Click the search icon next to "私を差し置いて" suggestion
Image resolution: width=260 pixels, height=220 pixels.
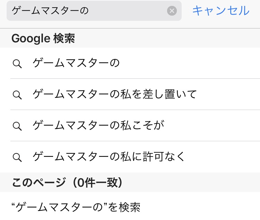tap(17, 94)
